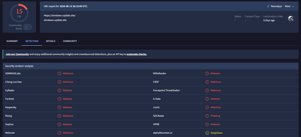Click the URL globe link icon
301x137 pixels.
click(291, 18)
